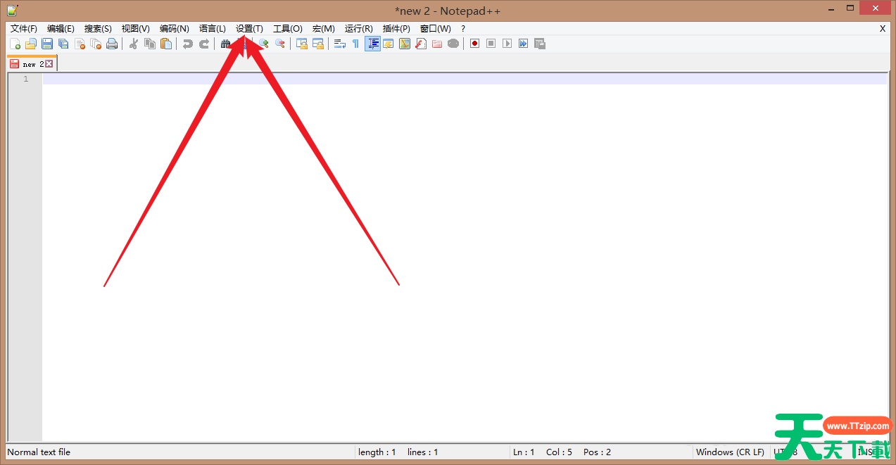This screenshot has height=465, width=896.
Task: Open the 语言(L) language menu
Action: pyautogui.click(x=212, y=29)
